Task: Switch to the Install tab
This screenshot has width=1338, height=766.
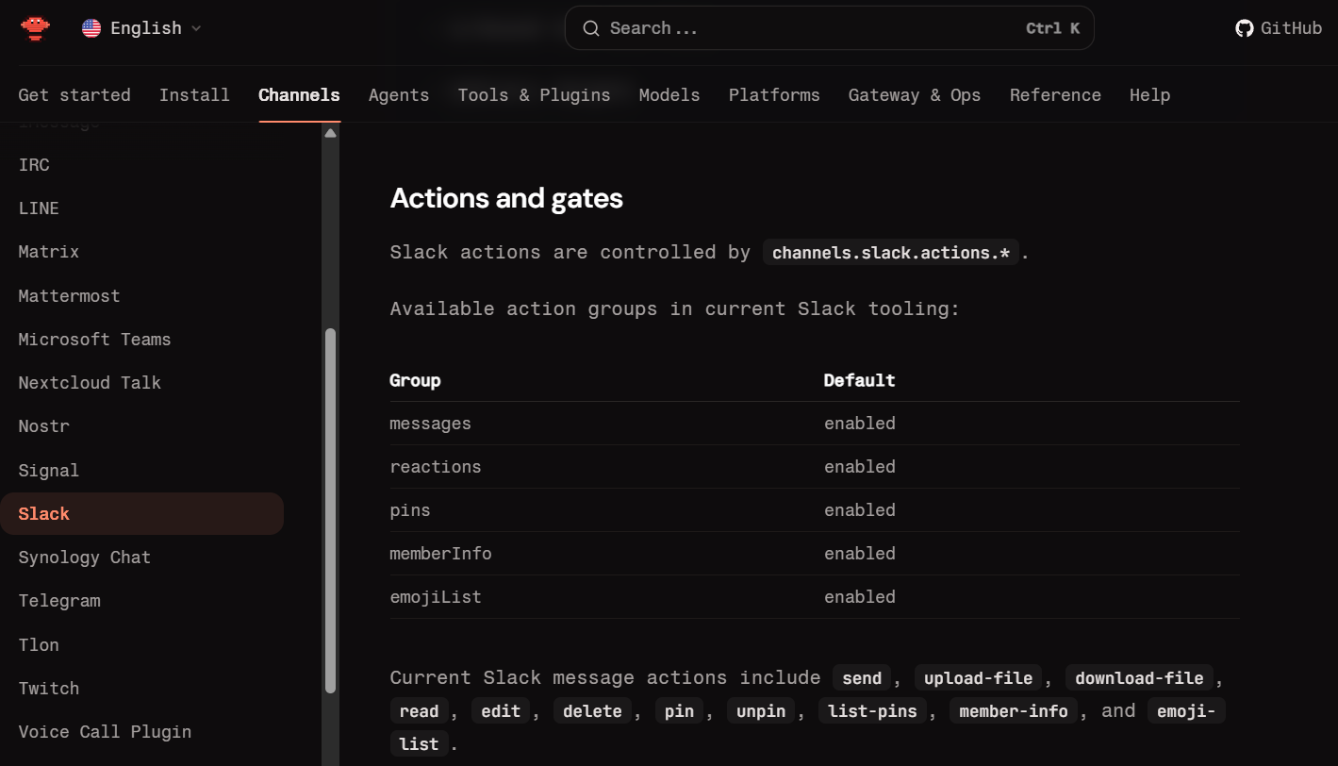Action: 194,95
